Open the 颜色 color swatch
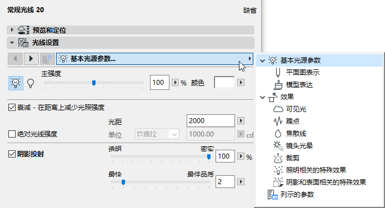 224,83
